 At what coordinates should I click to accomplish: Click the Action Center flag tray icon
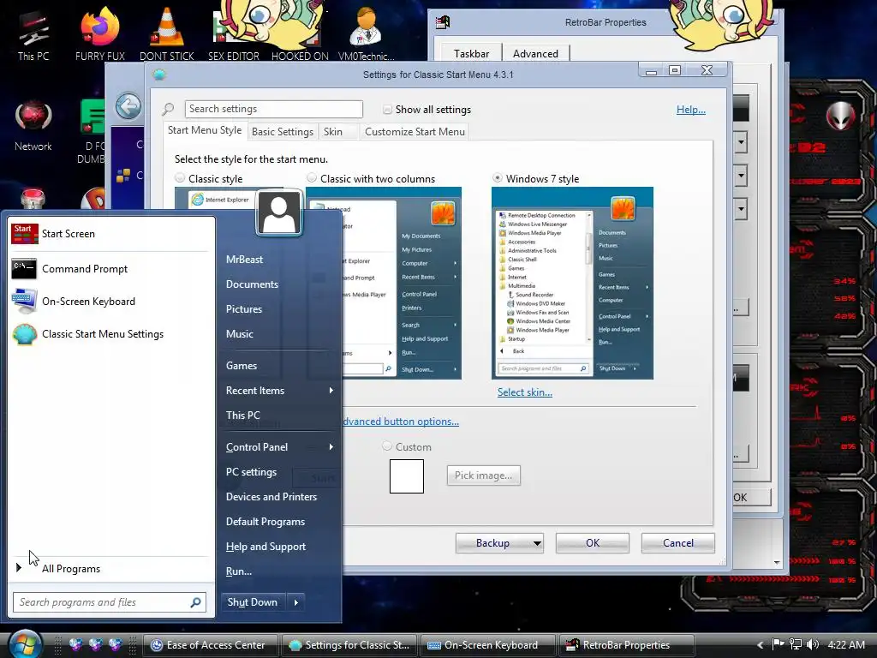click(778, 644)
